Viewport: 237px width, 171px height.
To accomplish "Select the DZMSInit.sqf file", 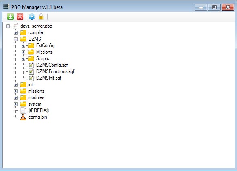I will 49,78.
